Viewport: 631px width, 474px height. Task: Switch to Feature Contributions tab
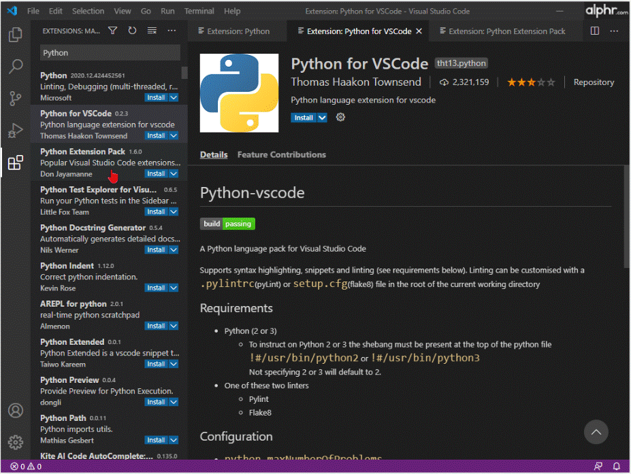click(281, 155)
